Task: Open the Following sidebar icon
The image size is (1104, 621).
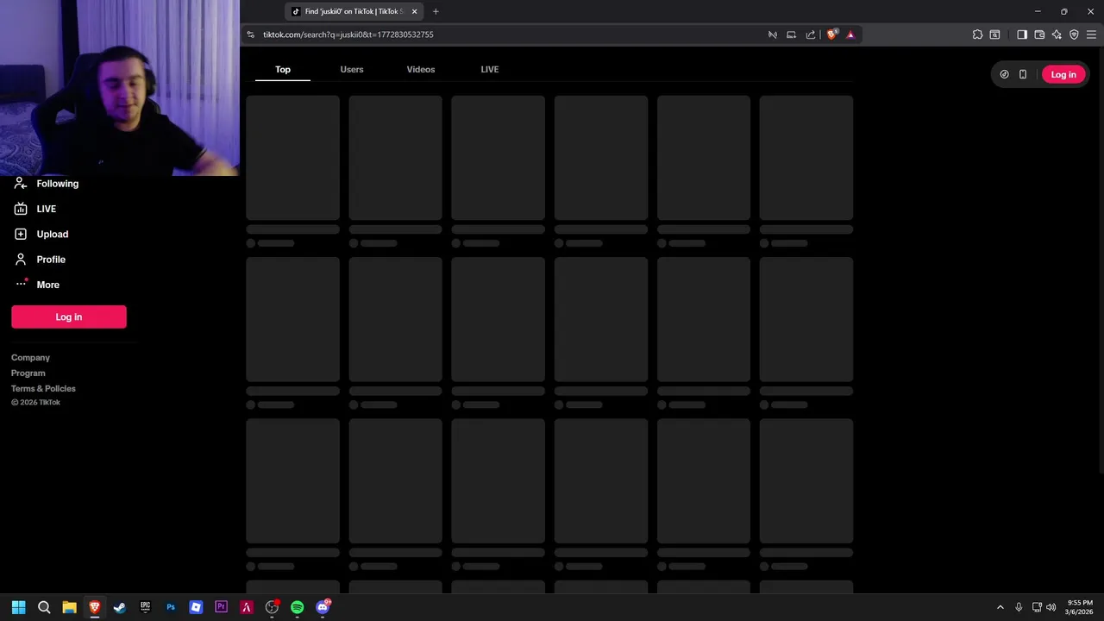Action: click(x=21, y=184)
